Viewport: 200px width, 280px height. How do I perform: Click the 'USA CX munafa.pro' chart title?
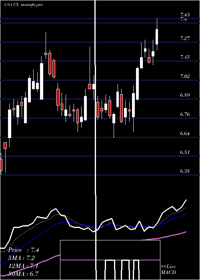pos(23,5)
